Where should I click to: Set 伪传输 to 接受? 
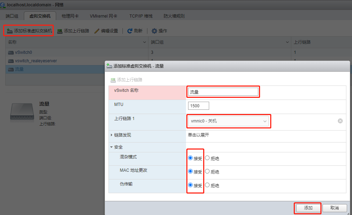pyautogui.click(x=190, y=185)
